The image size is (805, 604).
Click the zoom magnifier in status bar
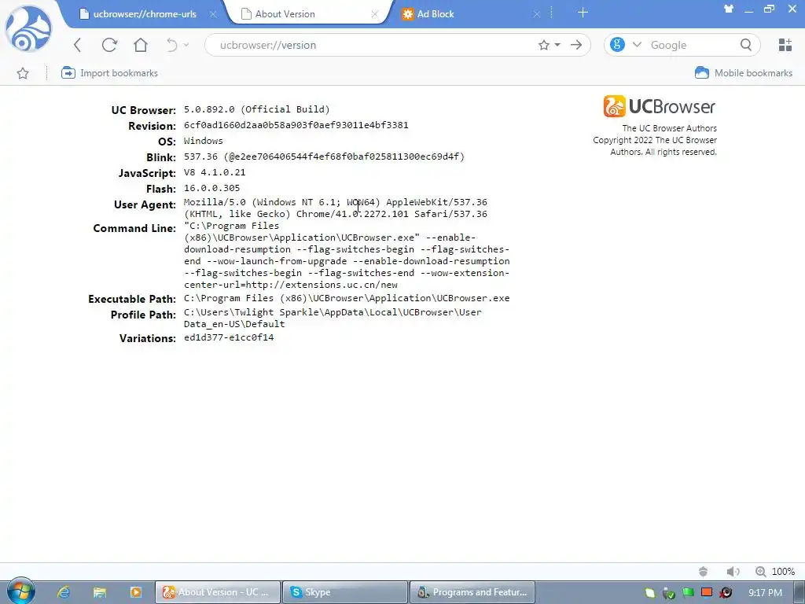[761, 572]
